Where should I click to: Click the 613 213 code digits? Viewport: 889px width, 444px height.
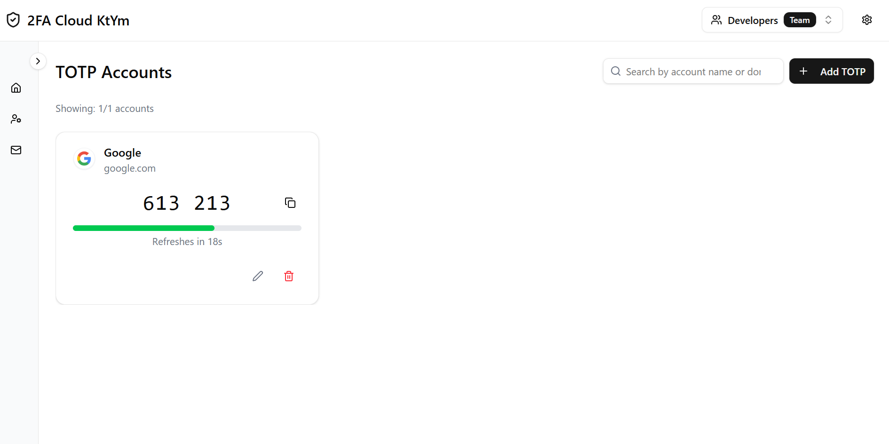(x=187, y=203)
